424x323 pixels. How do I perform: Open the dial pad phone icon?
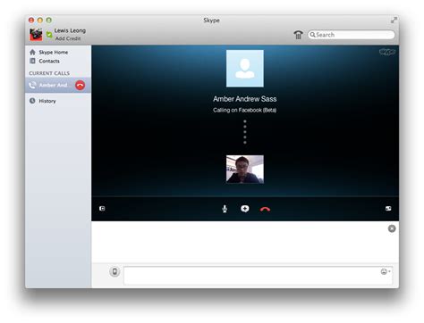point(298,35)
